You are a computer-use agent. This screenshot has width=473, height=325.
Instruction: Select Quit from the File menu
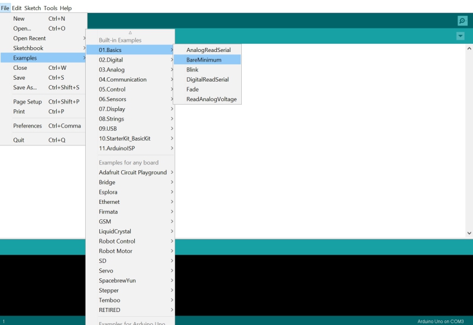[x=19, y=140]
